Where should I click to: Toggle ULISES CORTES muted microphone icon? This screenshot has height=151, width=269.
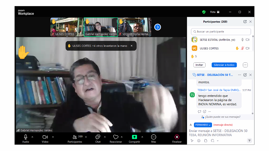(x=242, y=48)
